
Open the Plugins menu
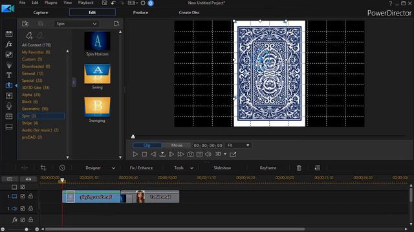click(50, 3)
